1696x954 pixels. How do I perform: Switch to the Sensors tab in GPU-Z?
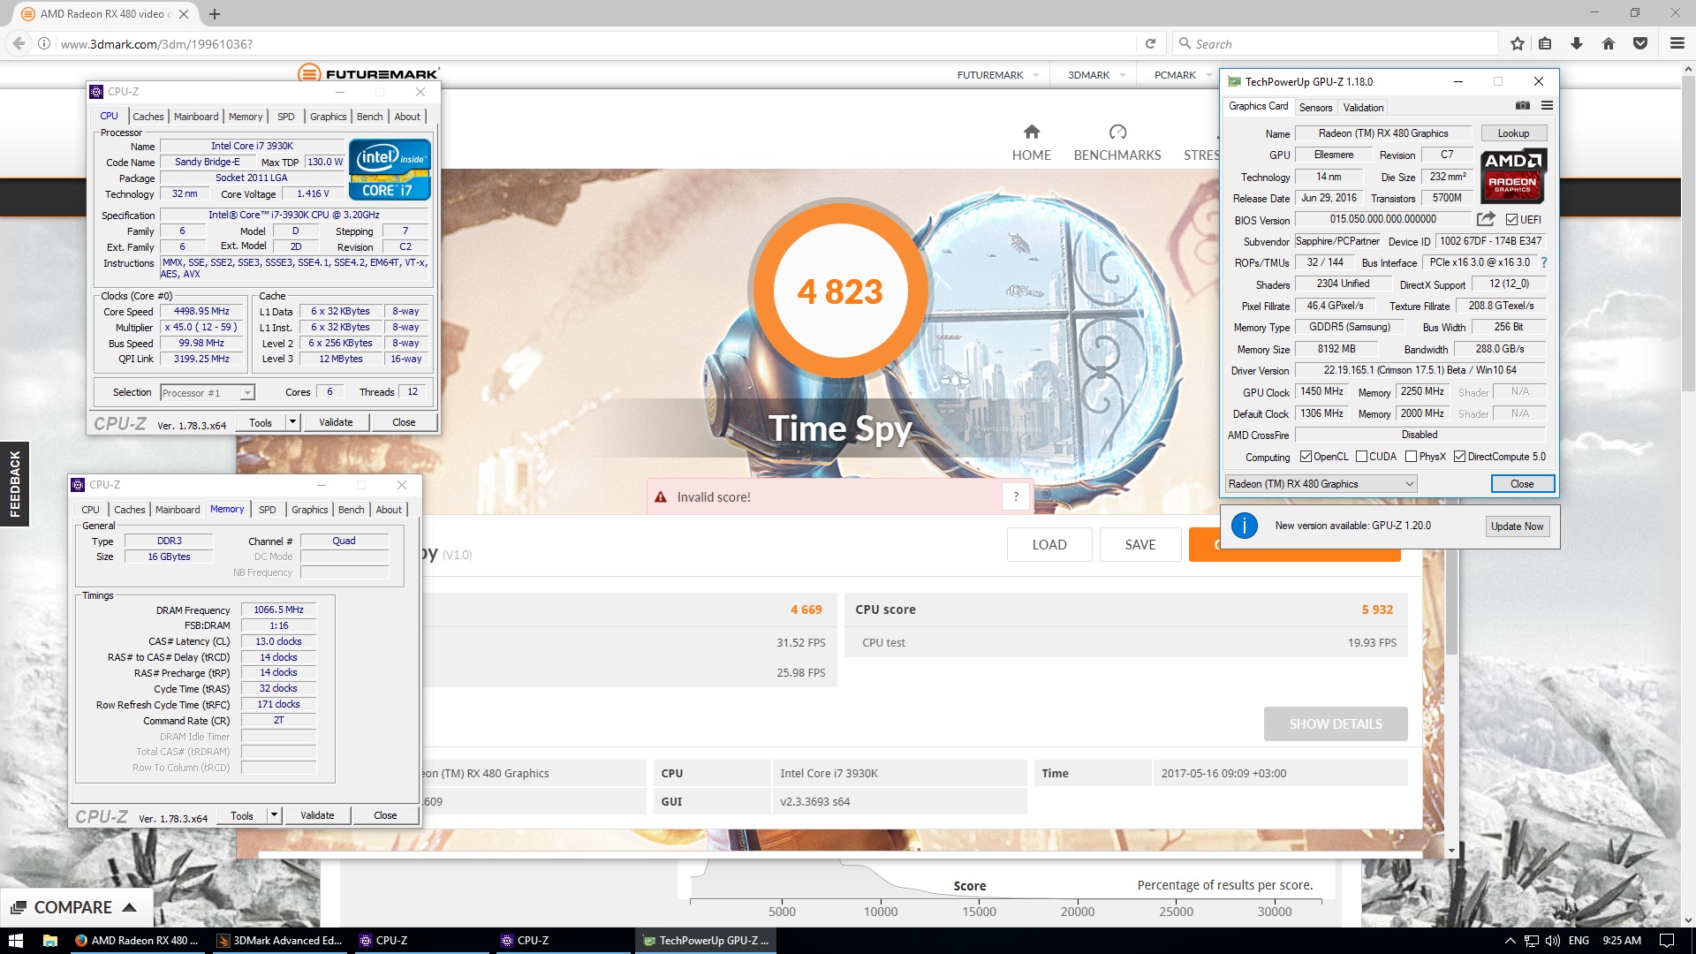[1315, 108]
